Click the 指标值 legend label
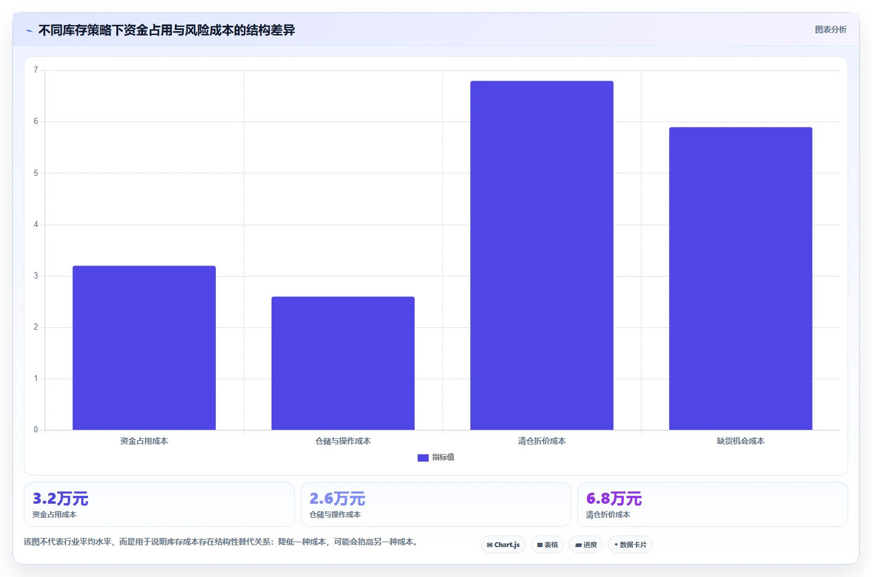Image resolution: width=872 pixels, height=577 pixels. pos(443,457)
